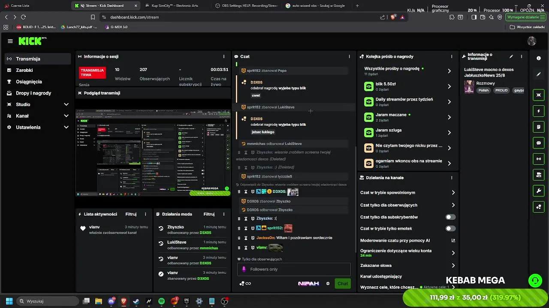Open the green headset support button
Viewport: 549px width, 308px height.
pyautogui.click(x=535, y=281)
